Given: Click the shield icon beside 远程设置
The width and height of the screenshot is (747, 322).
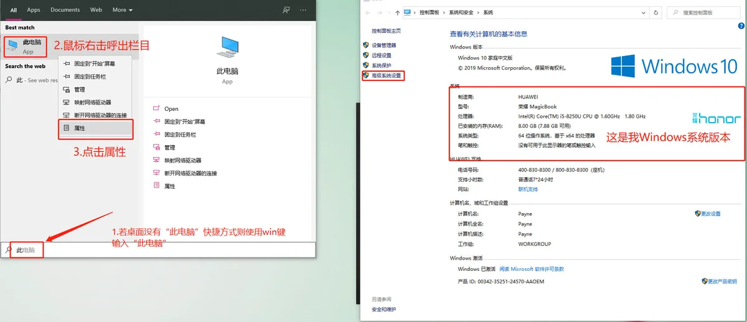Looking at the screenshot, I should pos(366,55).
